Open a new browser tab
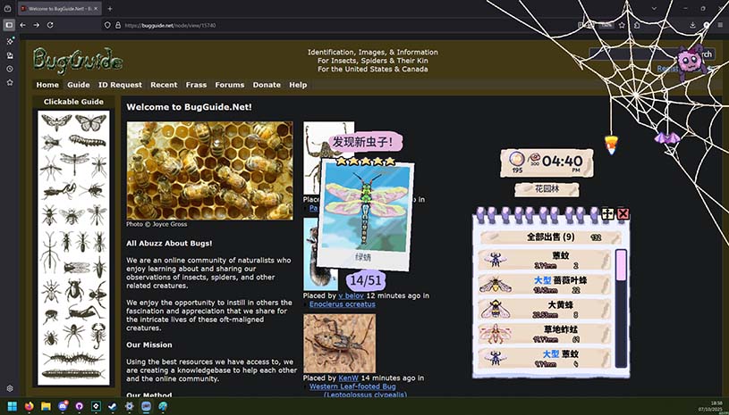 point(109,8)
